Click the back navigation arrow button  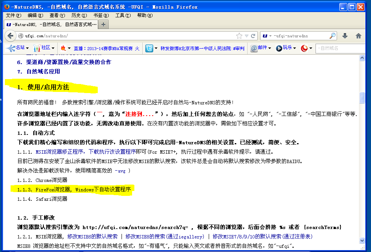[10, 36]
